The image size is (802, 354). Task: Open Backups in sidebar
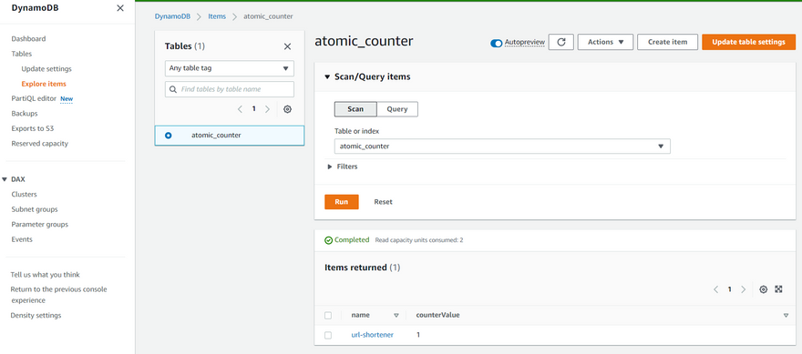click(25, 114)
